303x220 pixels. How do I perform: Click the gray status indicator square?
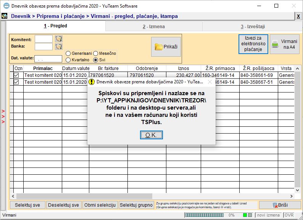tap(250, 215)
